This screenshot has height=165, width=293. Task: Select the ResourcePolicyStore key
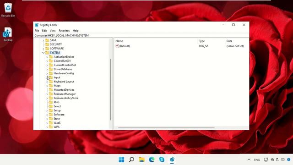pos(66,98)
